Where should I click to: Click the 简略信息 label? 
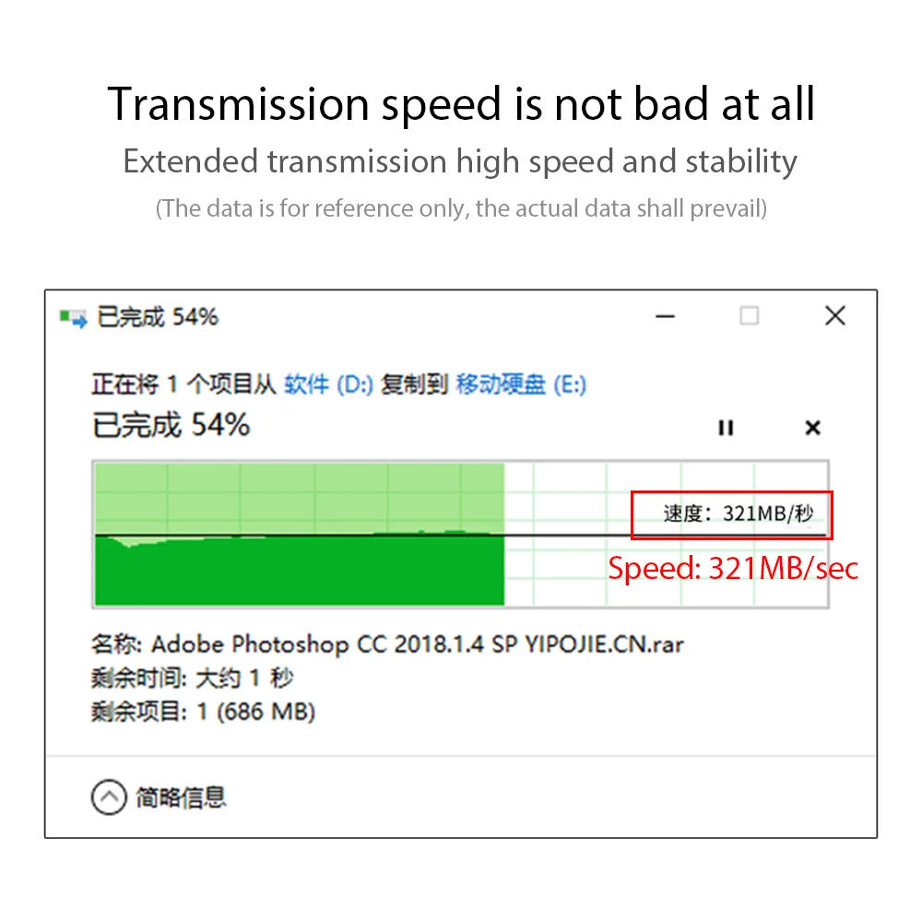click(182, 798)
